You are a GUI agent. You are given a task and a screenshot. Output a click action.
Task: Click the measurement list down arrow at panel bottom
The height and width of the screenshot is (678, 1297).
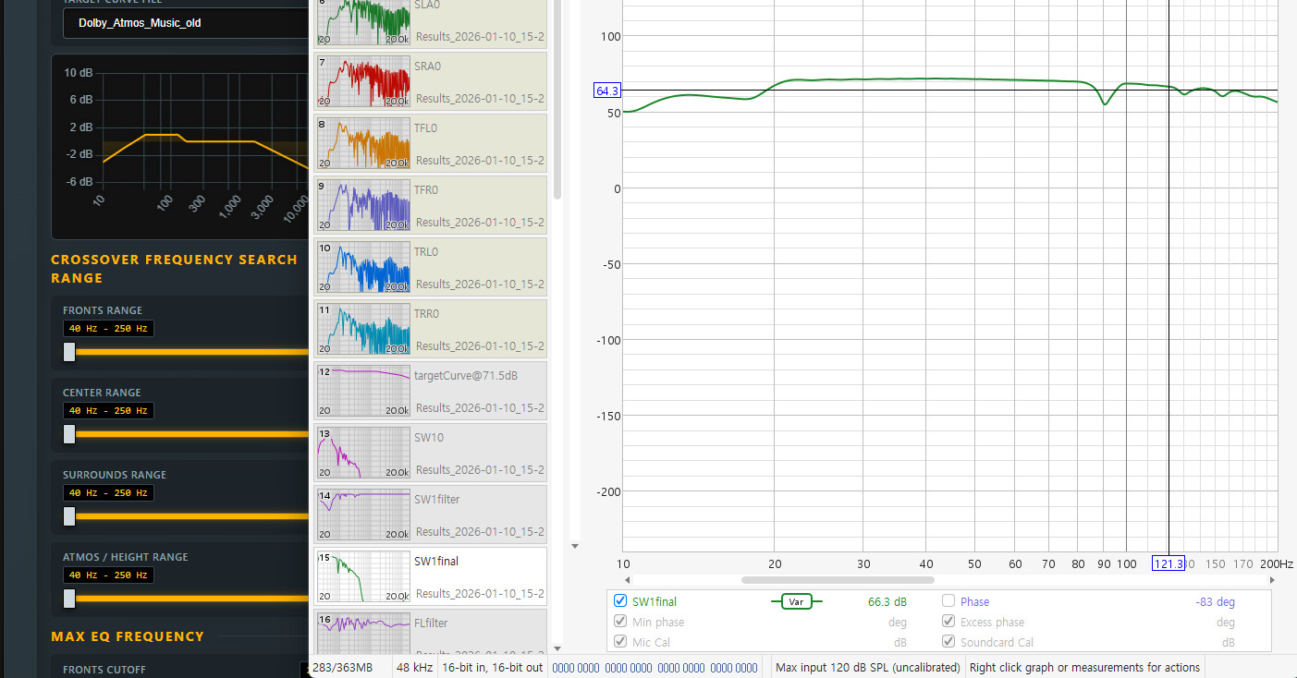tap(557, 648)
